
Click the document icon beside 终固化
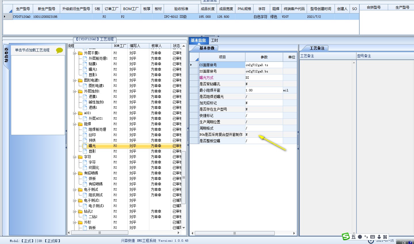[x=85, y=168]
